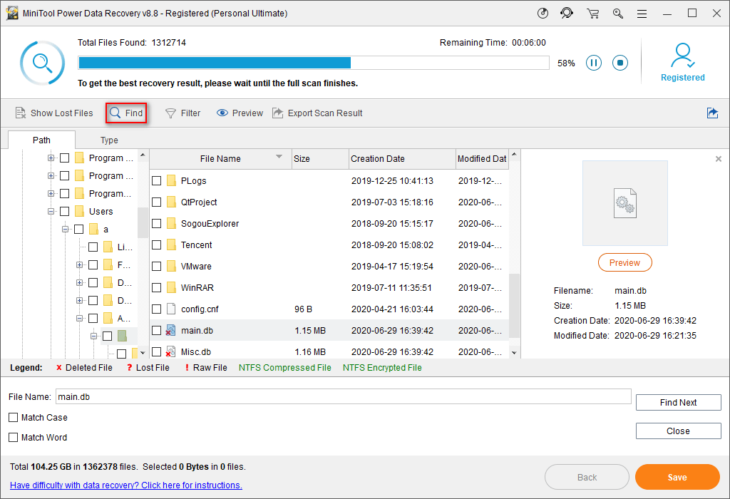Check the PLogs folder checkbox
730x499 pixels.
click(x=156, y=180)
